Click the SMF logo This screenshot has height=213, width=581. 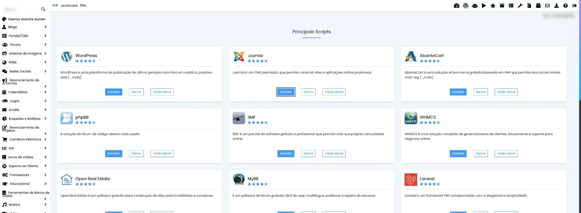[x=239, y=118]
